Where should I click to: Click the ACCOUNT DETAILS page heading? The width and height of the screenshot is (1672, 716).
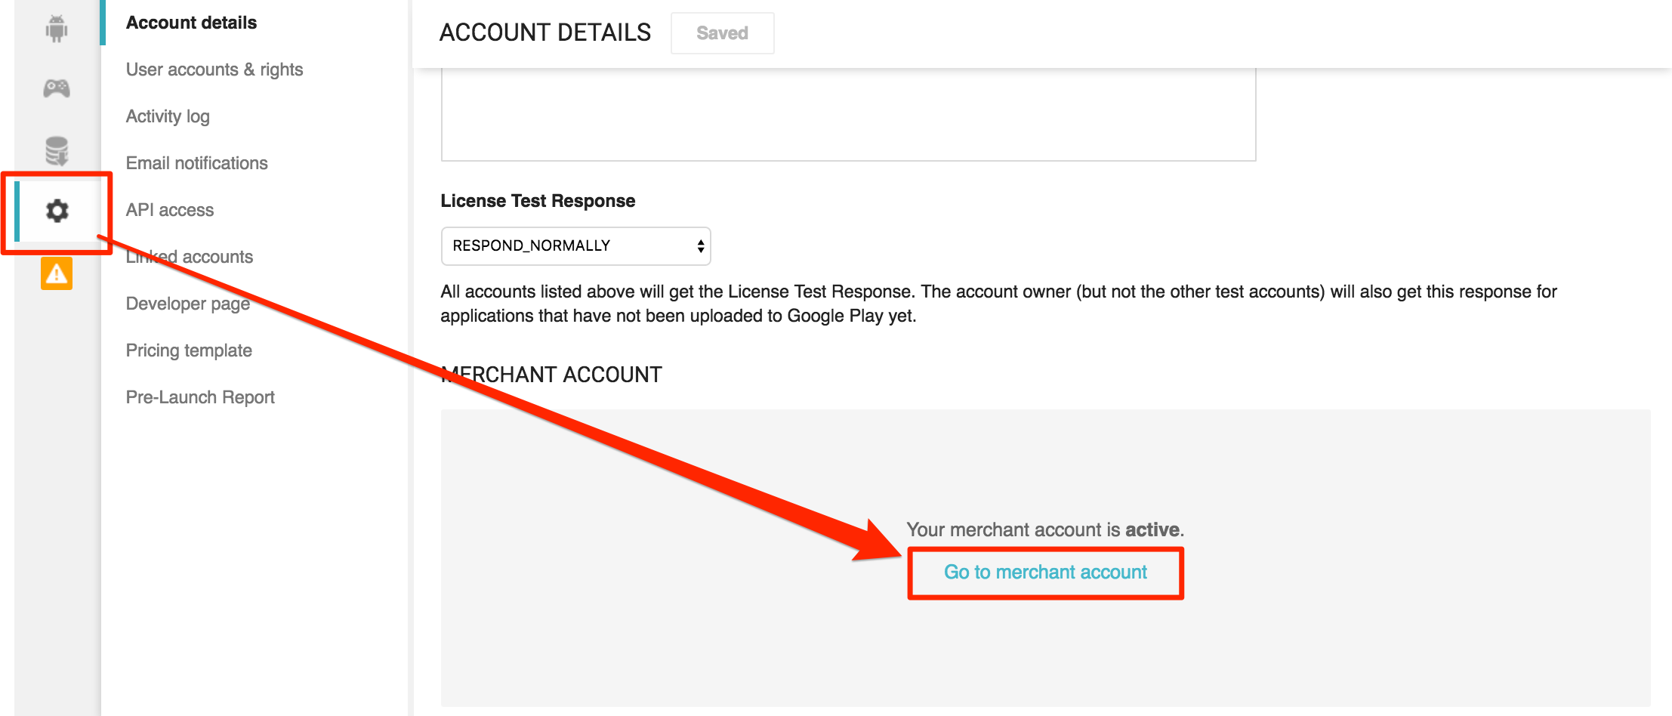[x=544, y=32]
